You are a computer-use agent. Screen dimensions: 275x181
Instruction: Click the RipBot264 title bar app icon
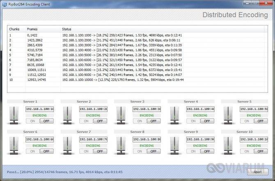coord(5,5)
